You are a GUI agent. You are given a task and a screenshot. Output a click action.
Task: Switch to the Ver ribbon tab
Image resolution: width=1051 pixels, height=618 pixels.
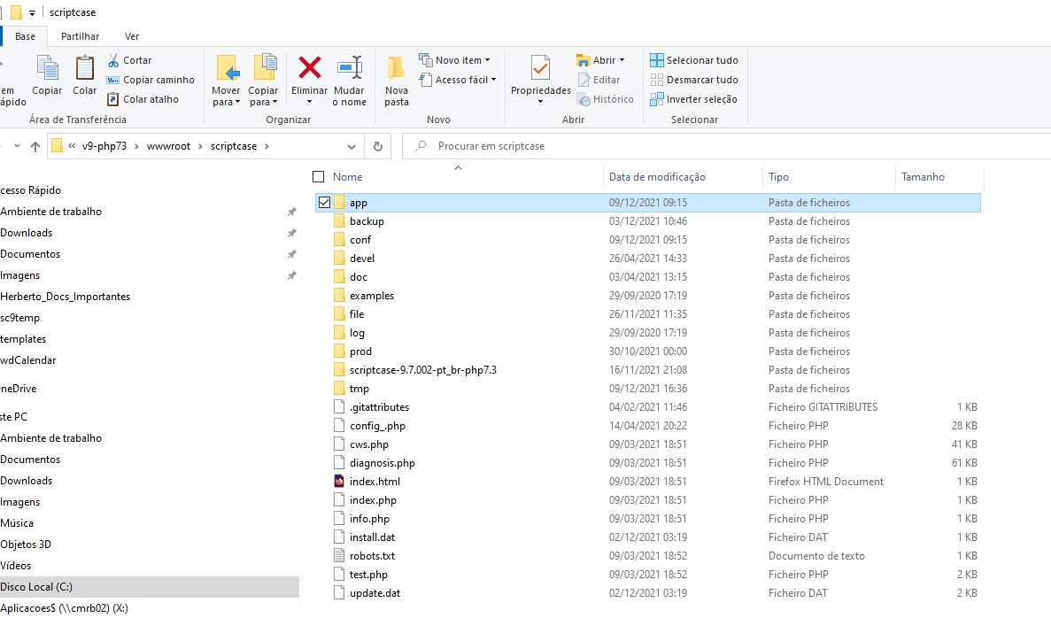[x=132, y=36]
